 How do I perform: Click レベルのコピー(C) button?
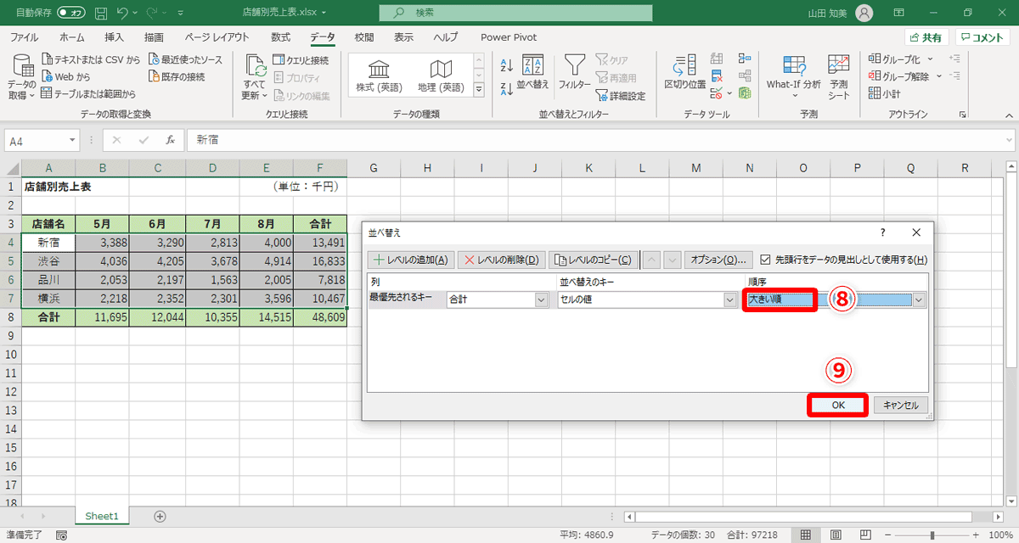coord(594,260)
